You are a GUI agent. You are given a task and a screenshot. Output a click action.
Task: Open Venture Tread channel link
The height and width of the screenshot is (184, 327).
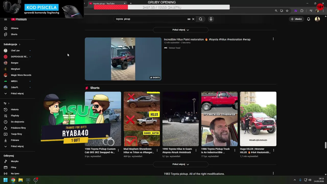174,48
